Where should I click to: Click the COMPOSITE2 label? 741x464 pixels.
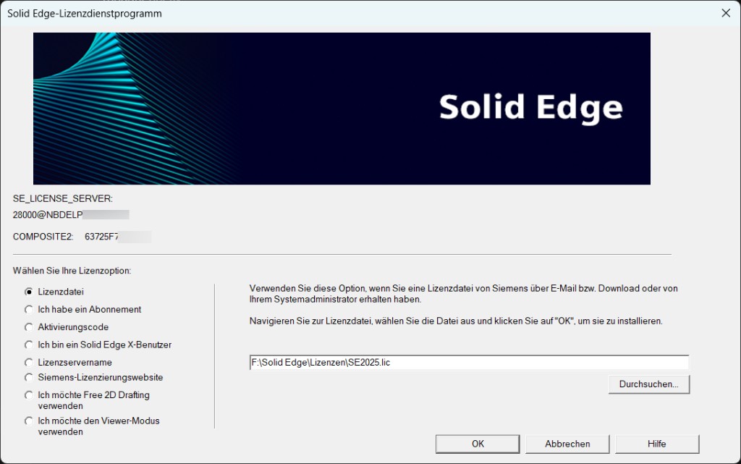click(43, 237)
